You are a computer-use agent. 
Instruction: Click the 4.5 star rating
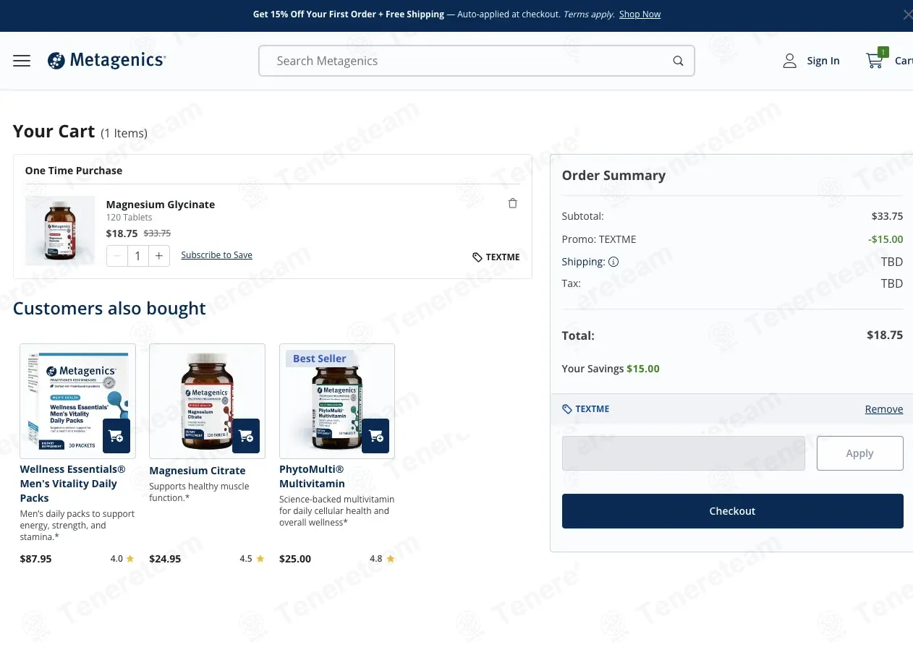tap(252, 559)
